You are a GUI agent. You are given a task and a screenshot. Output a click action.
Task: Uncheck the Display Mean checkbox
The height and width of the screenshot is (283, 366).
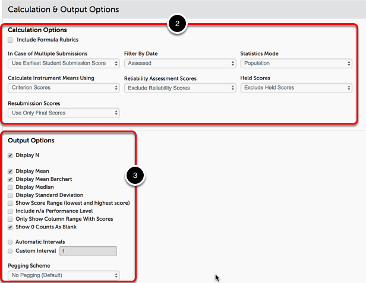(x=10, y=171)
